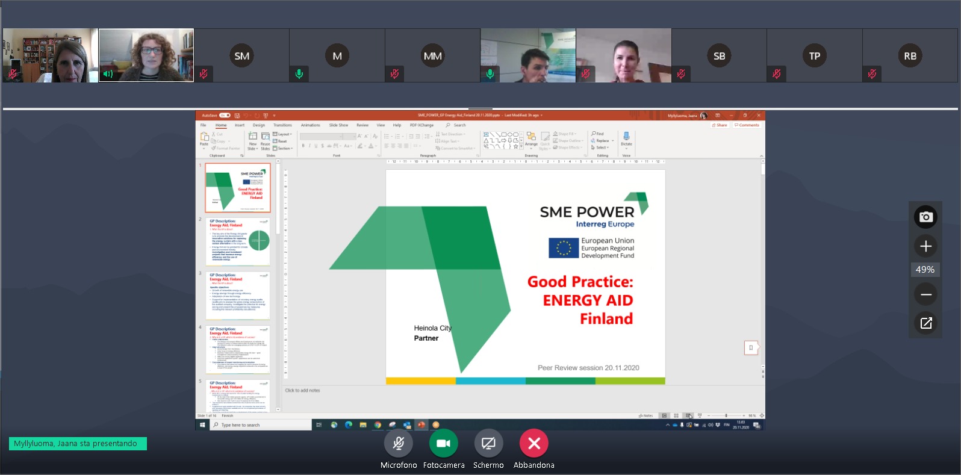This screenshot has height=475, width=961.
Task: Expand the Arrange dropdown
Action: coord(531,140)
